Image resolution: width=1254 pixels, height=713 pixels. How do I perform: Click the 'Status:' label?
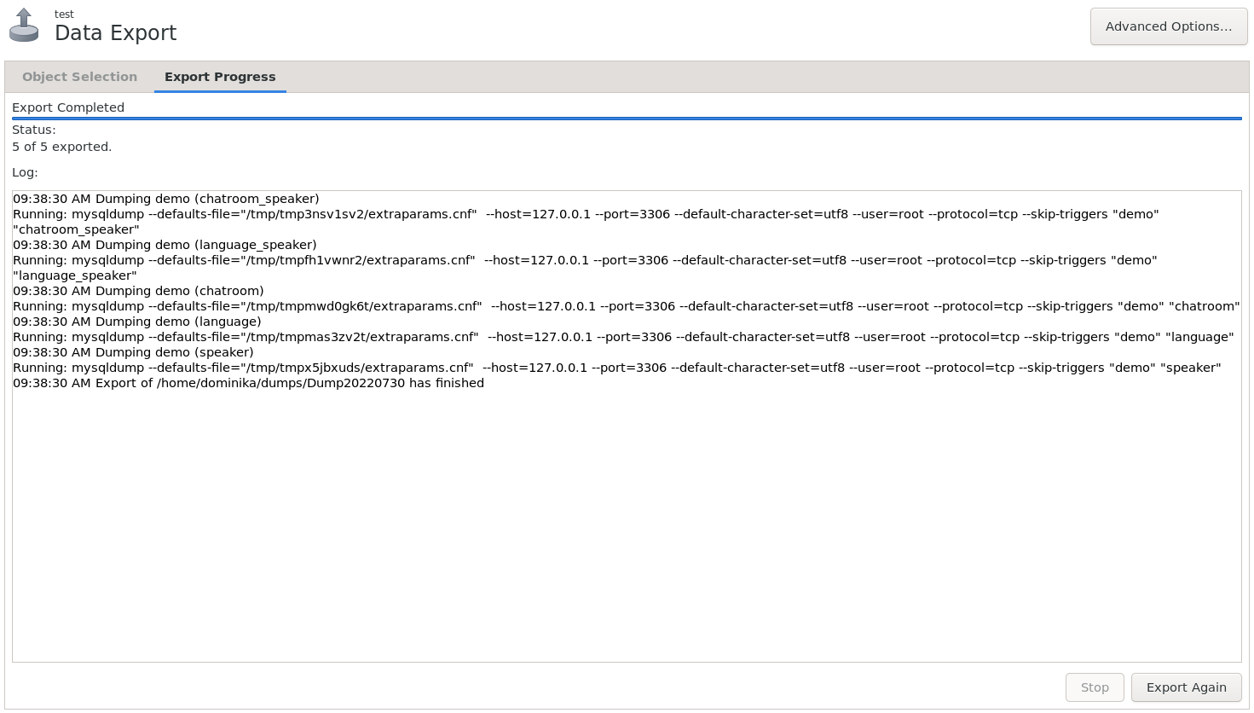click(x=34, y=130)
